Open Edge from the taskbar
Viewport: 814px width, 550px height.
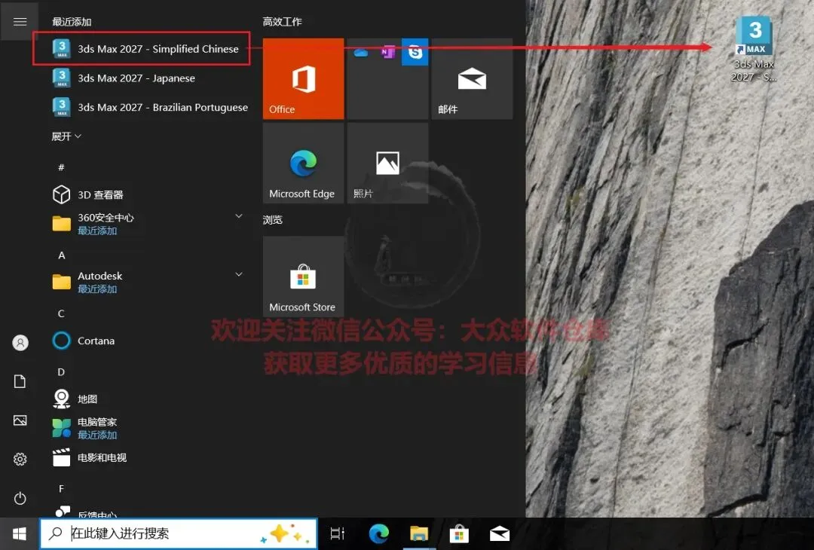tap(379, 533)
